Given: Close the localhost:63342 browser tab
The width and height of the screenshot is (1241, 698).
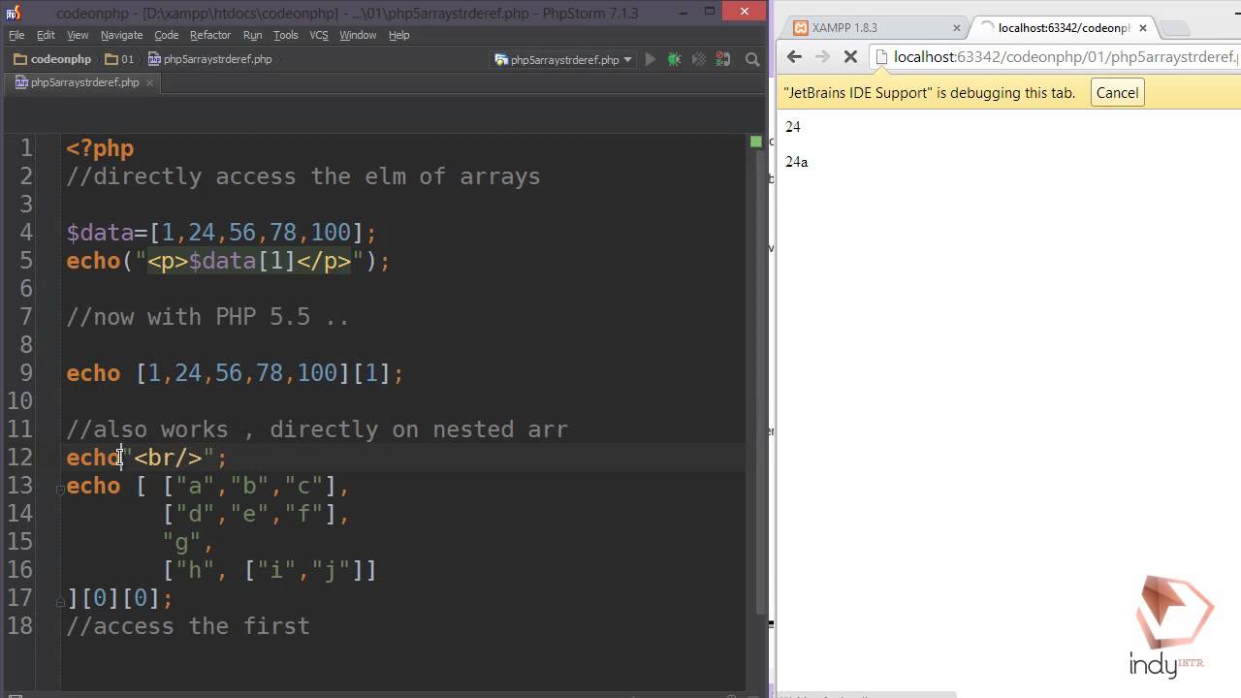Looking at the screenshot, I should point(1142,28).
